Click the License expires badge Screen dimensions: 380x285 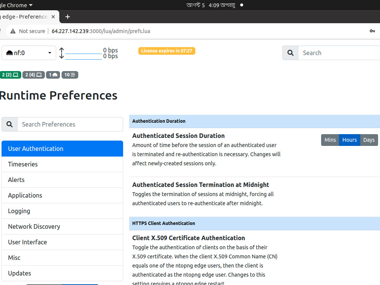166,51
